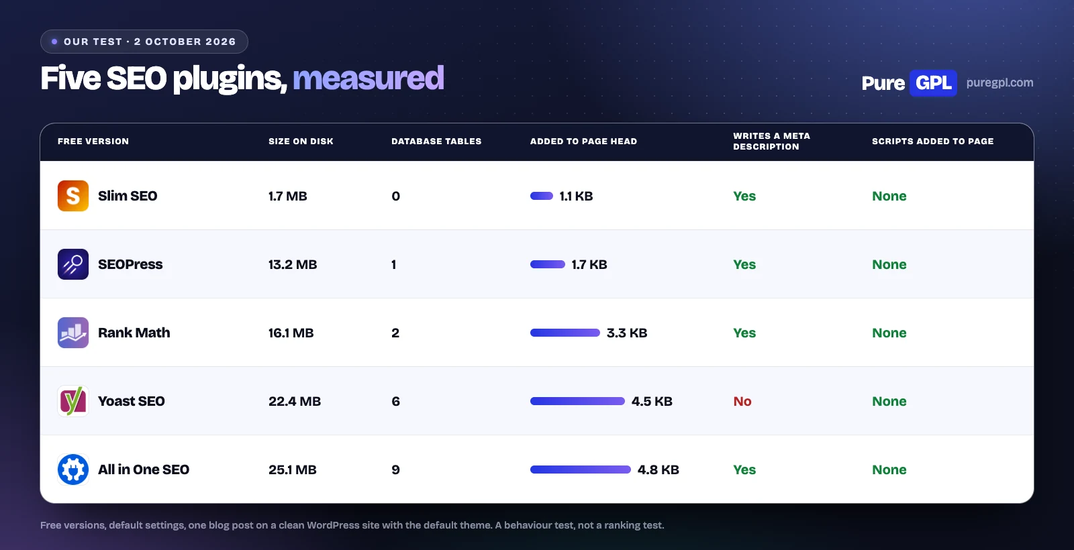This screenshot has height=550, width=1074.
Task: Click the '1.7 MB' size value
Action: click(x=287, y=196)
